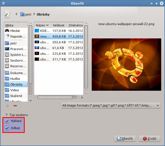This screenshot has width=165, height=146.
Task: Select the 202,6 KB ubuntu file
Action: [x=59, y=42]
